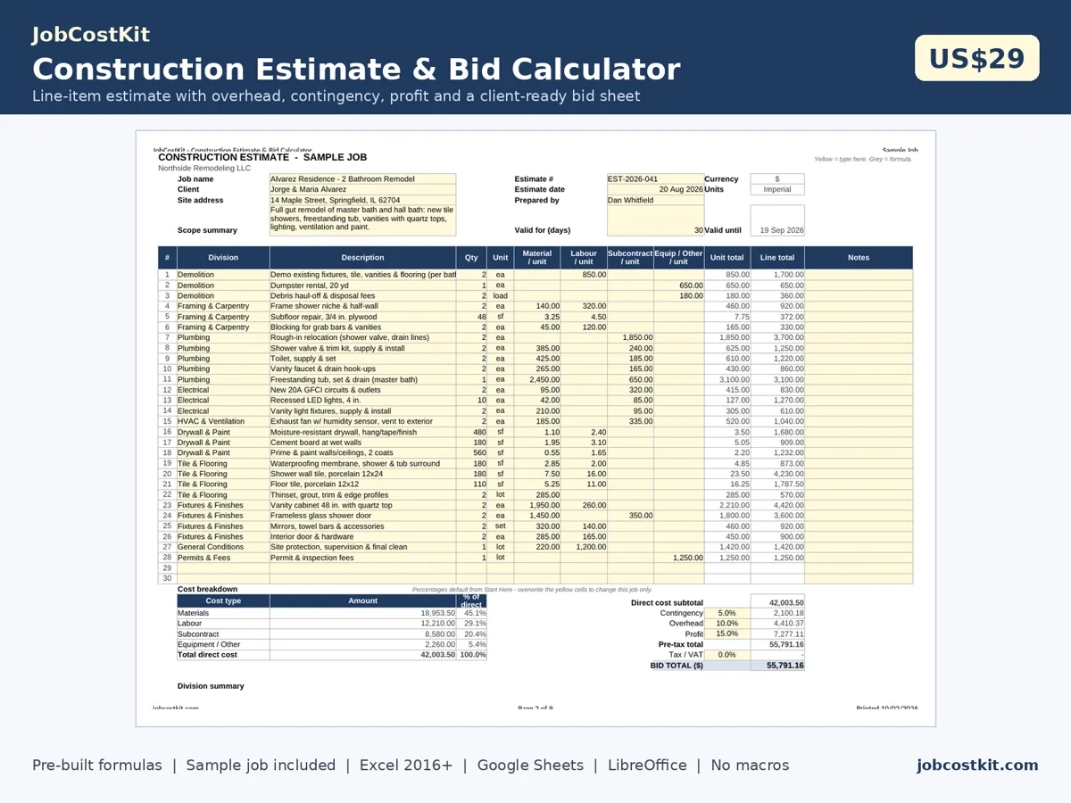Select 'Waterproofing membrane' description cell

pos(362,463)
